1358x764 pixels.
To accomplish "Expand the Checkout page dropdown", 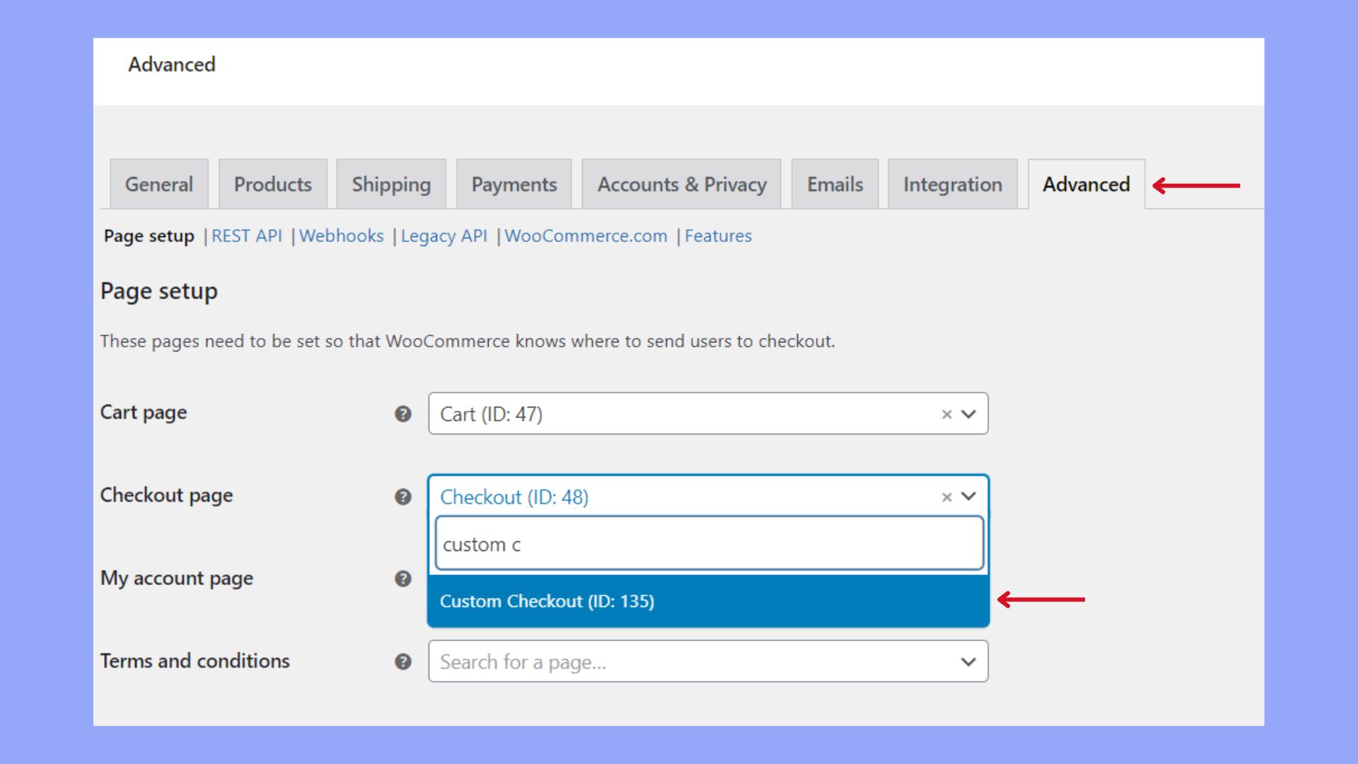I will (x=968, y=497).
